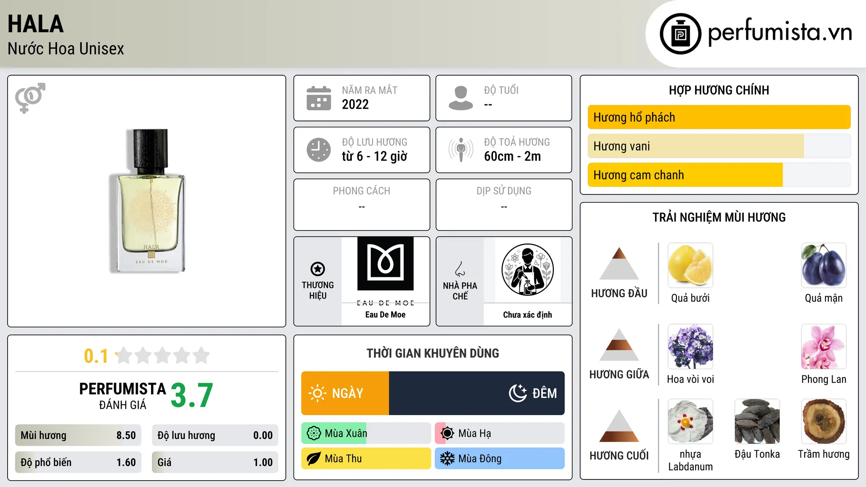Click the từ 6 - 12 giờ longevity value

(375, 156)
